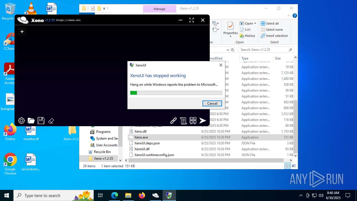Open the Google Chrome desktop shortcut
357x201 pixels.
pos(10,164)
